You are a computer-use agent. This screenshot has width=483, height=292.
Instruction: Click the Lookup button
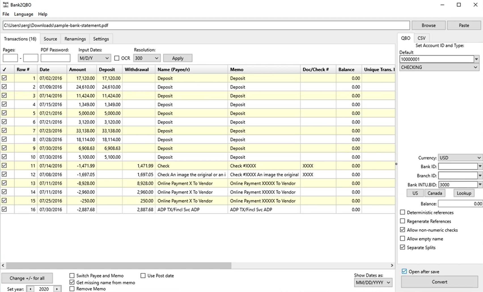click(x=464, y=193)
